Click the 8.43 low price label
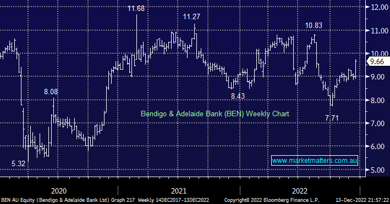 [238, 96]
